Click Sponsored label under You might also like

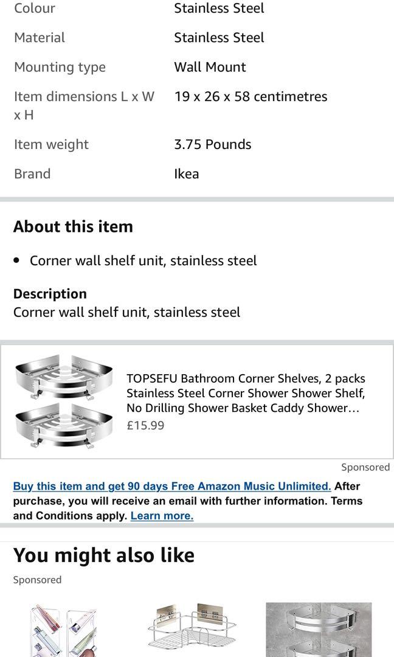point(37,580)
